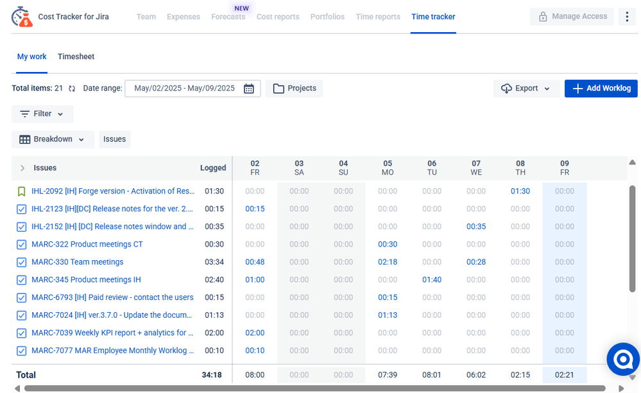Click the Breakdown grid icon
Screen dimensions: 641x393
(24, 139)
